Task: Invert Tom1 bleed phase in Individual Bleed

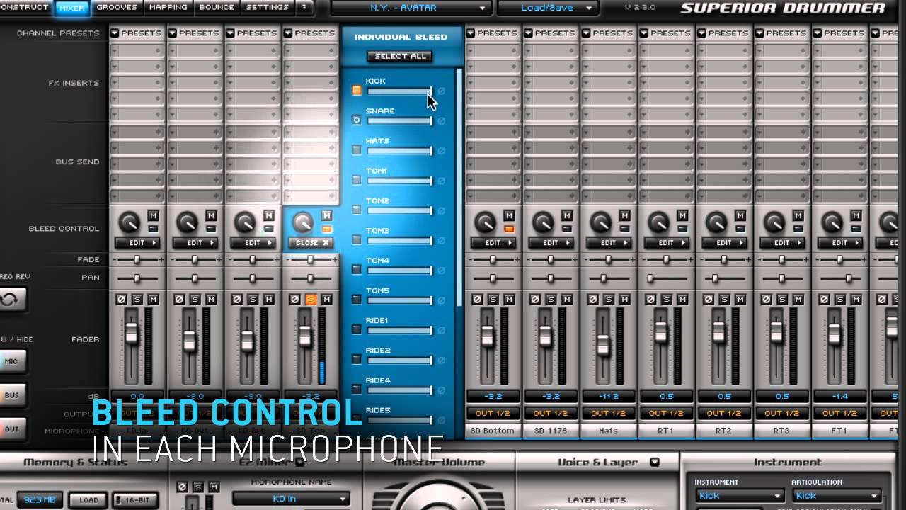Action: pyautogui.click(x=441, y=181)
